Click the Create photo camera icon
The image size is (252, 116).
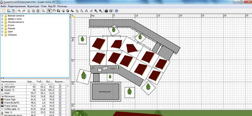106,11
